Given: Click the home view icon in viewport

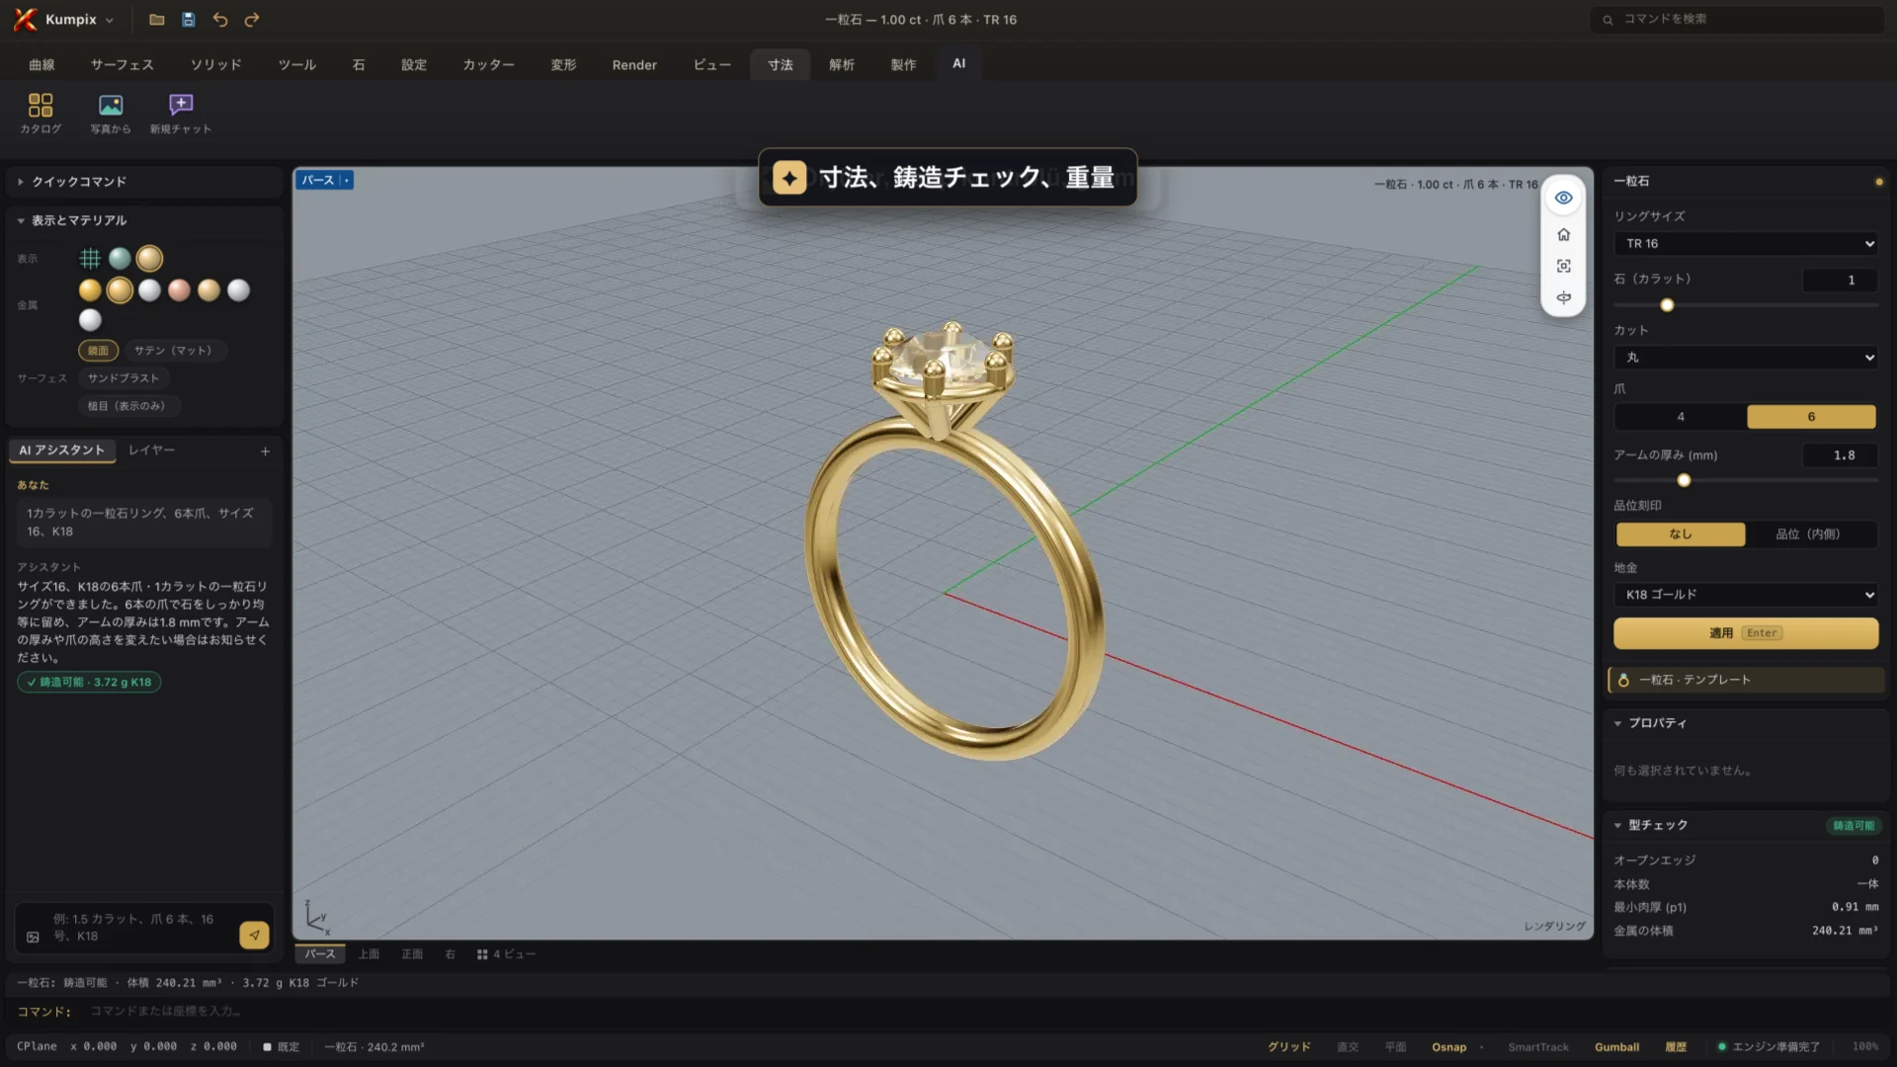Looking at the screenshot, I should click(1563, 234).
